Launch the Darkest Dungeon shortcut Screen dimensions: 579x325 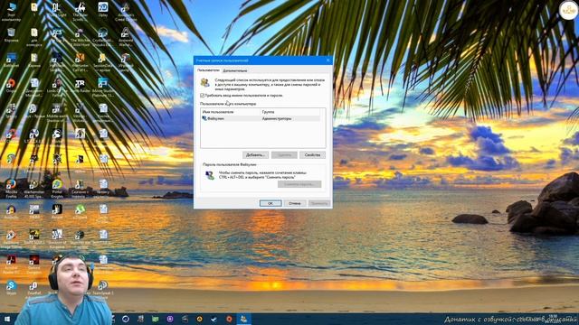click(34, 265)
